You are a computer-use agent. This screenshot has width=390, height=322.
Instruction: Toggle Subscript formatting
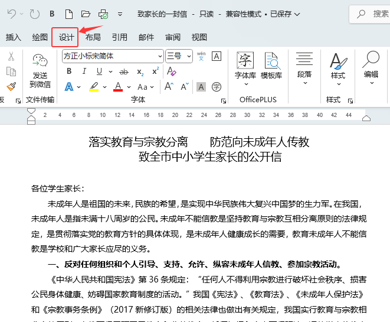[x=140, y=72]
